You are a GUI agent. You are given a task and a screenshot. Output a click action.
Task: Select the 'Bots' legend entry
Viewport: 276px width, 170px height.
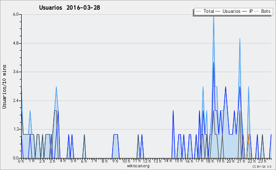pos(262,11)
